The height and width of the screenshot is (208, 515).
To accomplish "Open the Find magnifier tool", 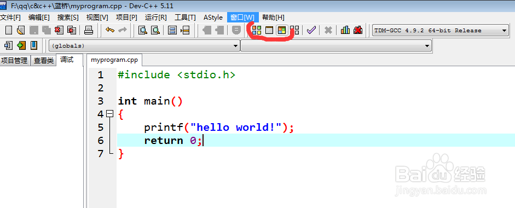I will [143, 31].
